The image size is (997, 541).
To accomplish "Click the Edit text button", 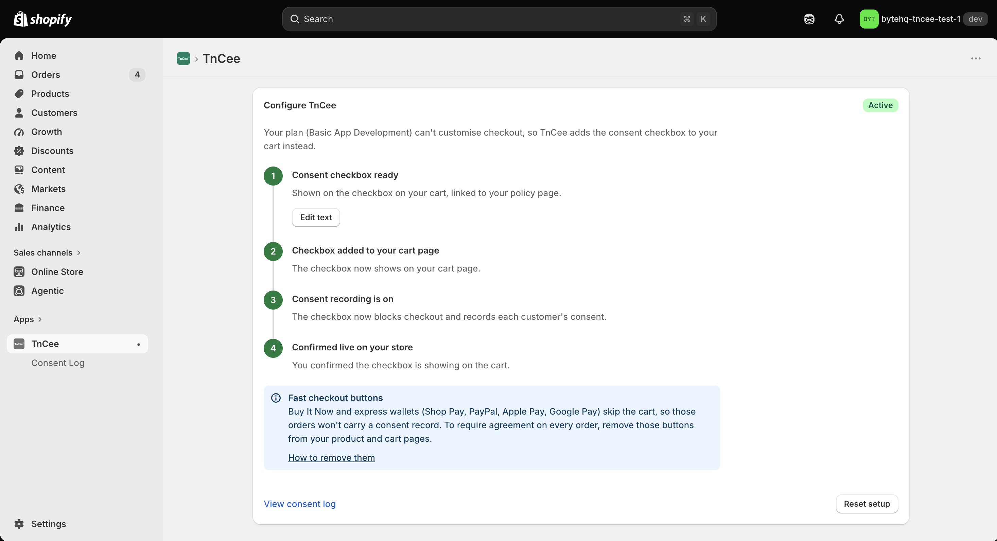I will (316, 217).
